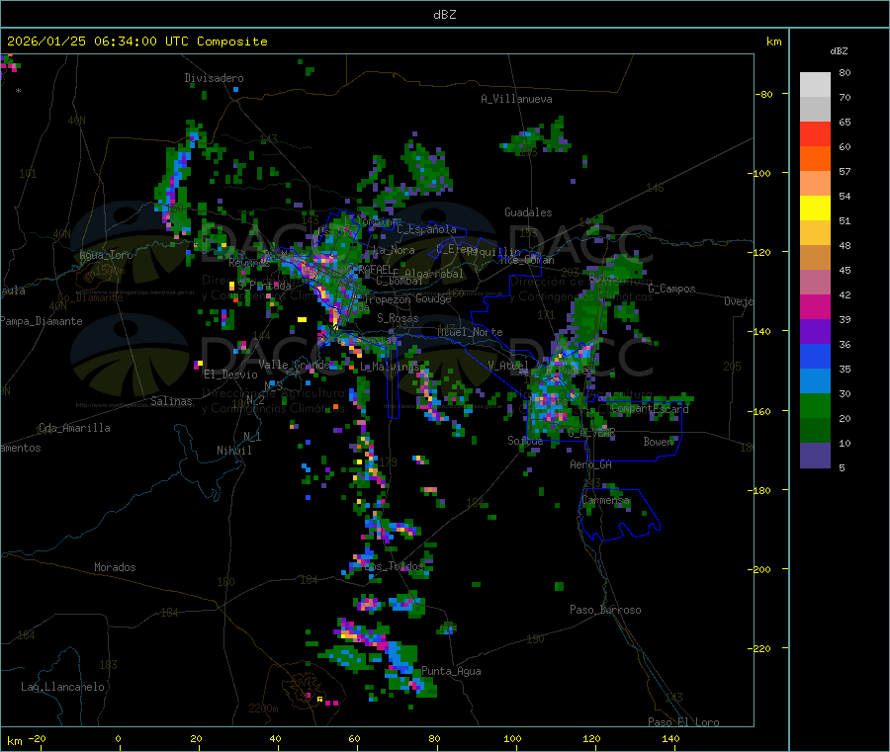Click the Aero_GA map label

[x=591, y=464]
